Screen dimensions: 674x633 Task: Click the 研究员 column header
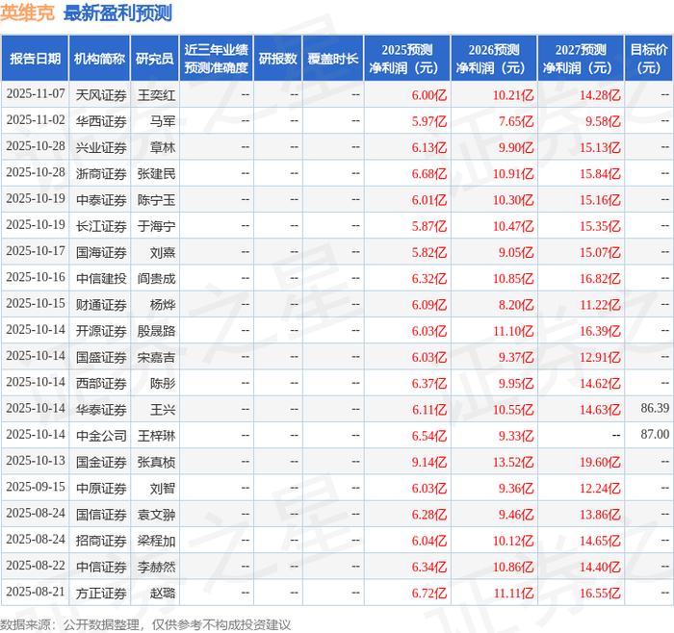click(155, 59)
